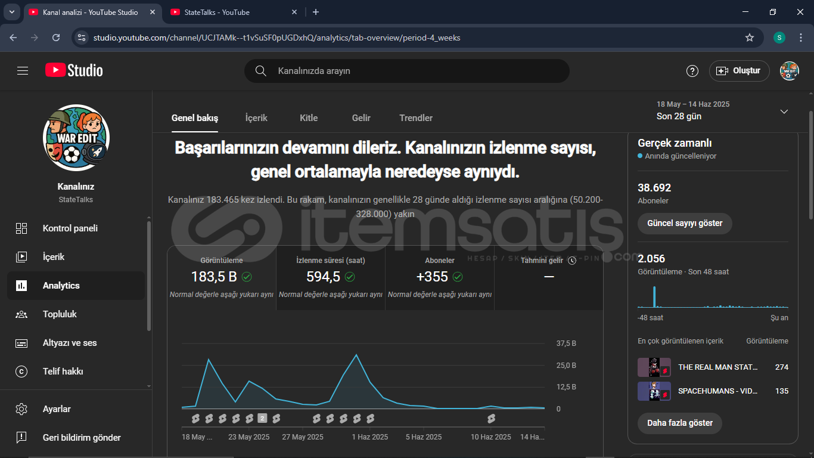Open the green S browser profile icon

pyautogui.click(x=779, y=38)
